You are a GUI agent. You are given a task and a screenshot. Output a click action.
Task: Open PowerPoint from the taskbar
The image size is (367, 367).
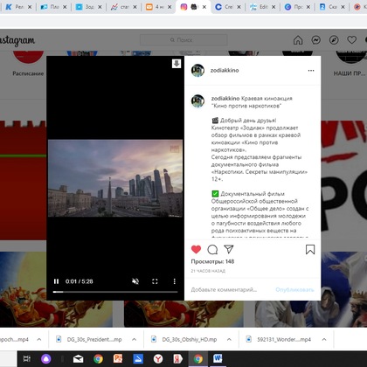(118, 359)
